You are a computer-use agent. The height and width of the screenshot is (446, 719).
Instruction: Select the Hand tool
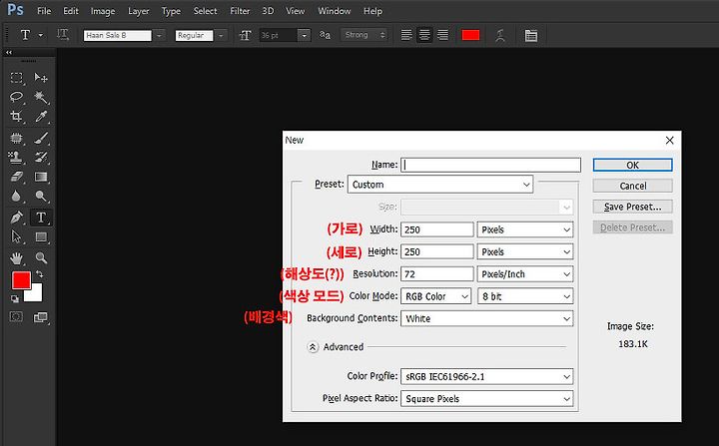pyautogui.click(x=17, y=258)
